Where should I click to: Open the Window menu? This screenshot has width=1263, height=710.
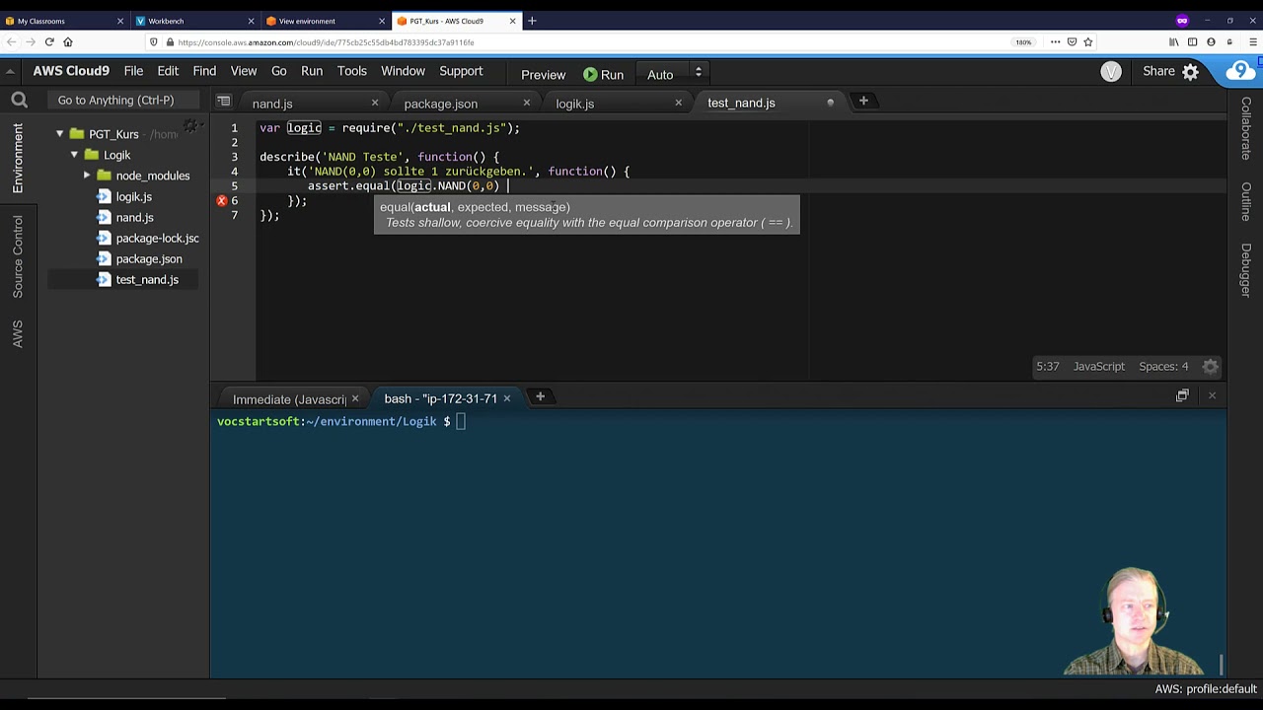403,71
